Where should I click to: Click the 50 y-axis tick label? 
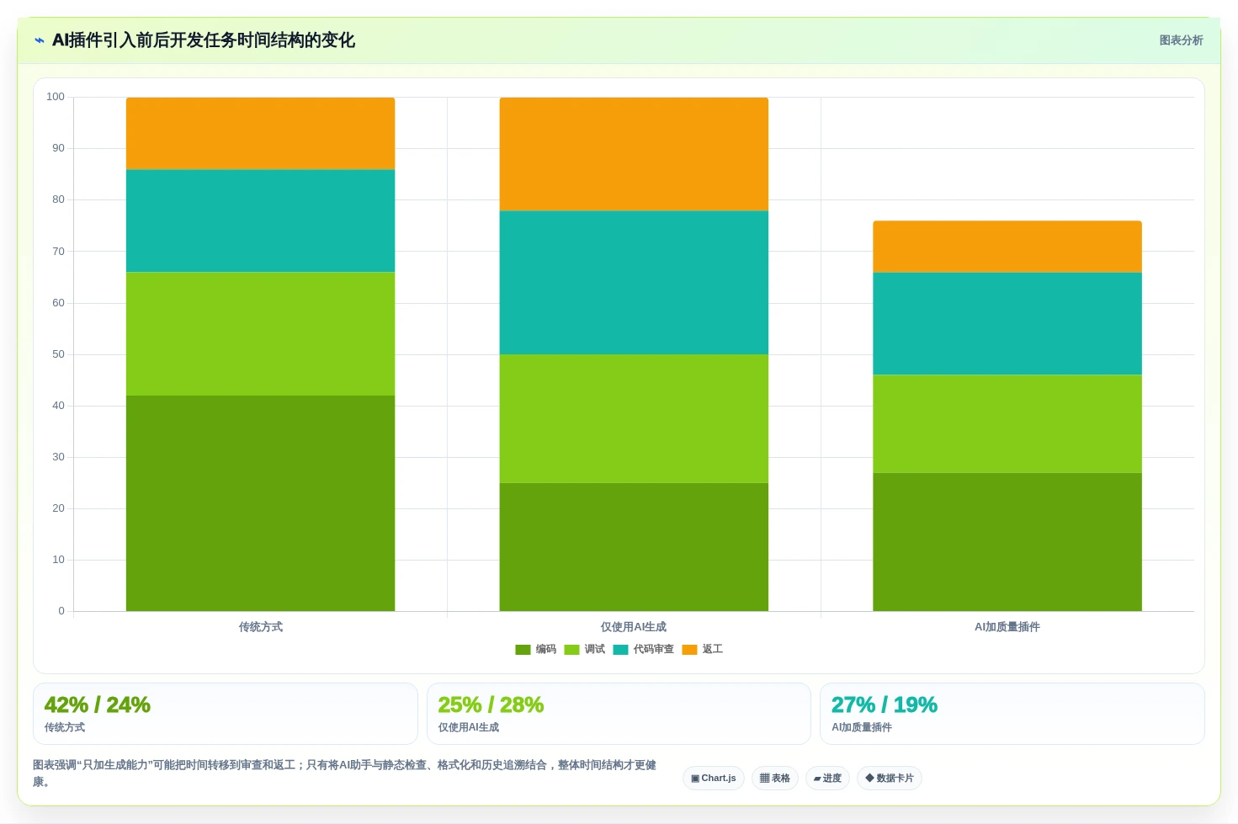coord(58,354)
